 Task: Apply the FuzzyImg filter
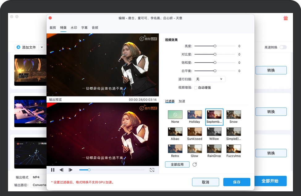click(233, 151)
